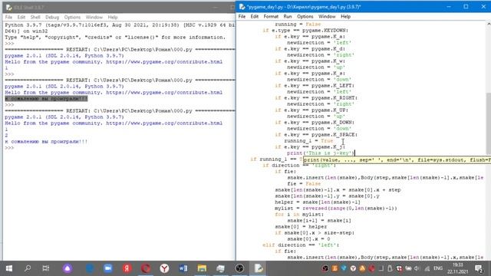
Task: Click the highlighted 'к сожалению вы проиграли!!!' line
Action: 46,99
